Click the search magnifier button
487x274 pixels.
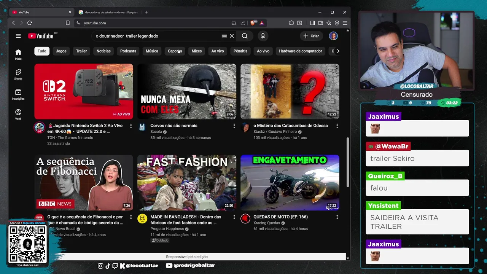(x=245, y=36)
